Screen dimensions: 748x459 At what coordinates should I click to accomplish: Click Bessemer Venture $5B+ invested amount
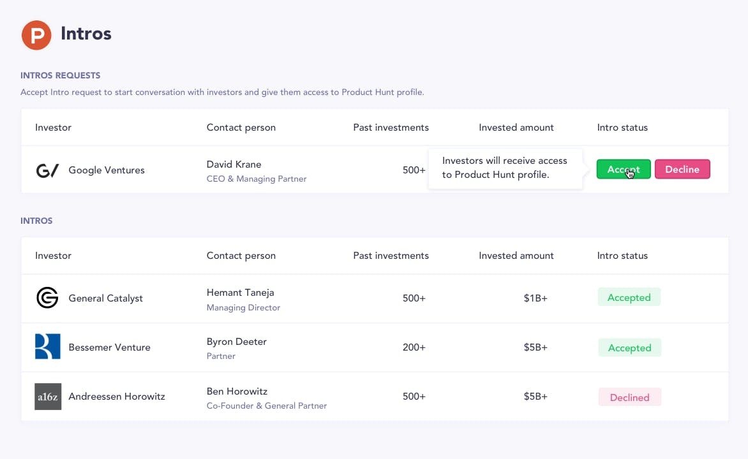(535, 347)
